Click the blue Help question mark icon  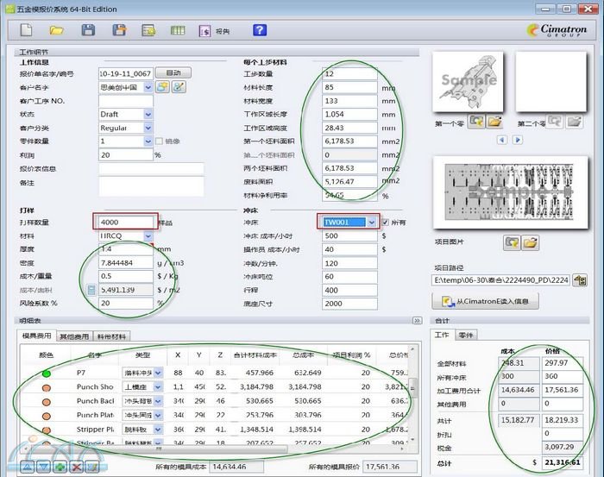pyautogui.click(x=260, y=30)
